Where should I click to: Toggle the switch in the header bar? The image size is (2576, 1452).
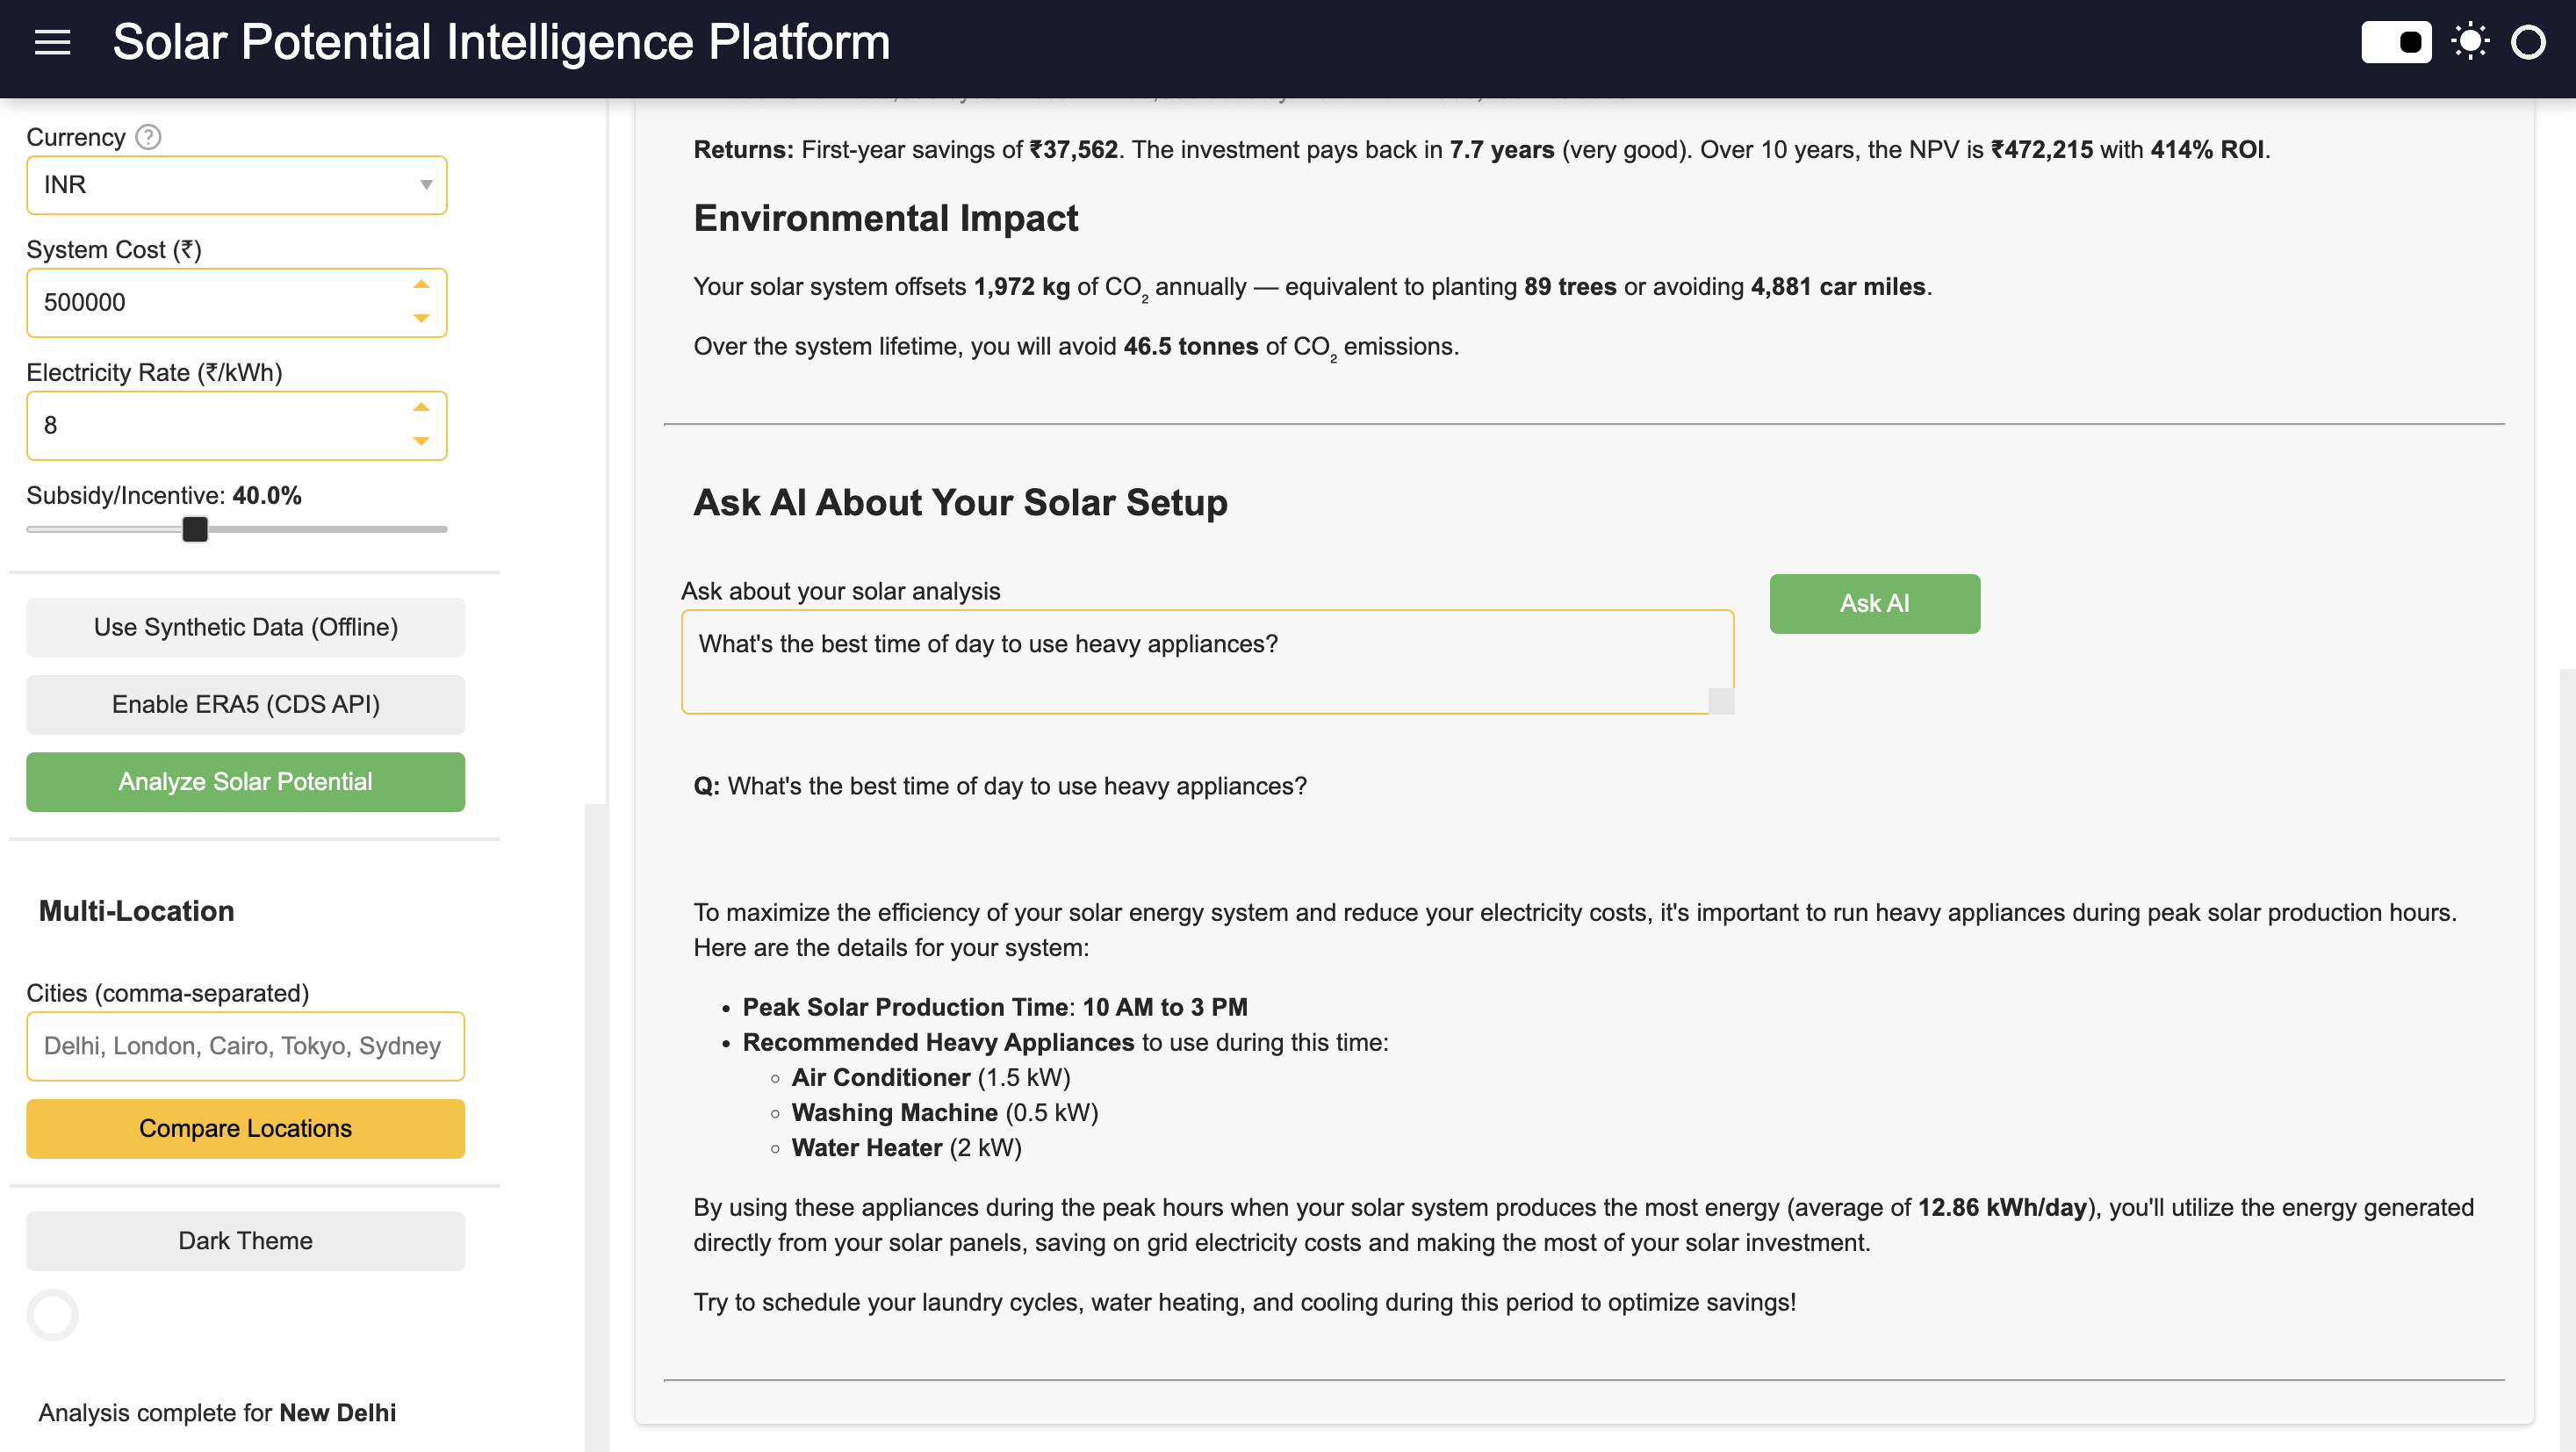(2396, 42)
